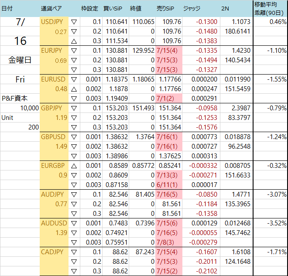Click the pink 7/15(6) sell cell

(169, 223)
